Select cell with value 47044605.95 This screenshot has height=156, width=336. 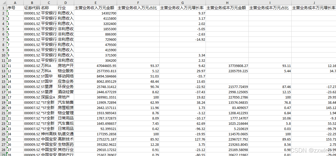coord(95,66)
